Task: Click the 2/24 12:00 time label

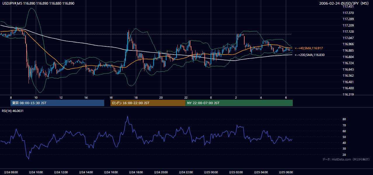Action: pos(61,172)
